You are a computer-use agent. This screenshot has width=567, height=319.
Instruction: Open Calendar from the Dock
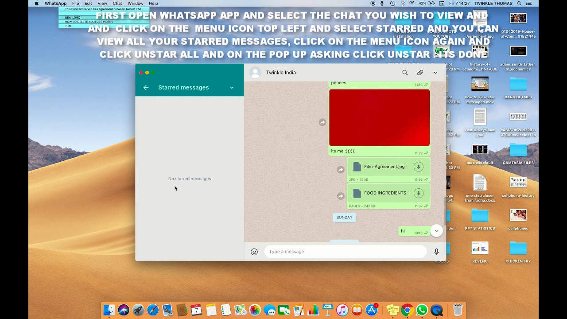point(197,310)
